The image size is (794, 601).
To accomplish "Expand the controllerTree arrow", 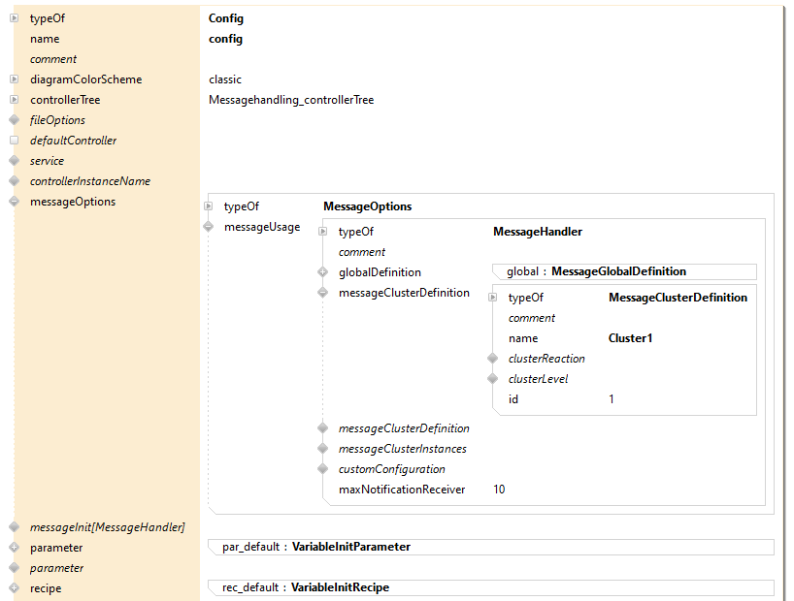I will (x=14, y=100).
